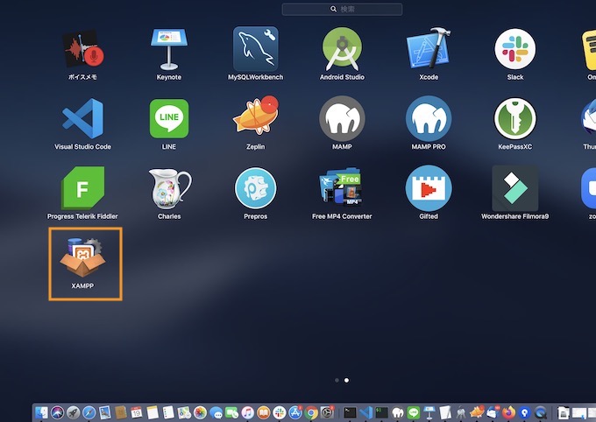Image resolution: width=596 pixels, height=422 pixels.
Task: Open LINE app in Launchpad grid
Action: 169,118
